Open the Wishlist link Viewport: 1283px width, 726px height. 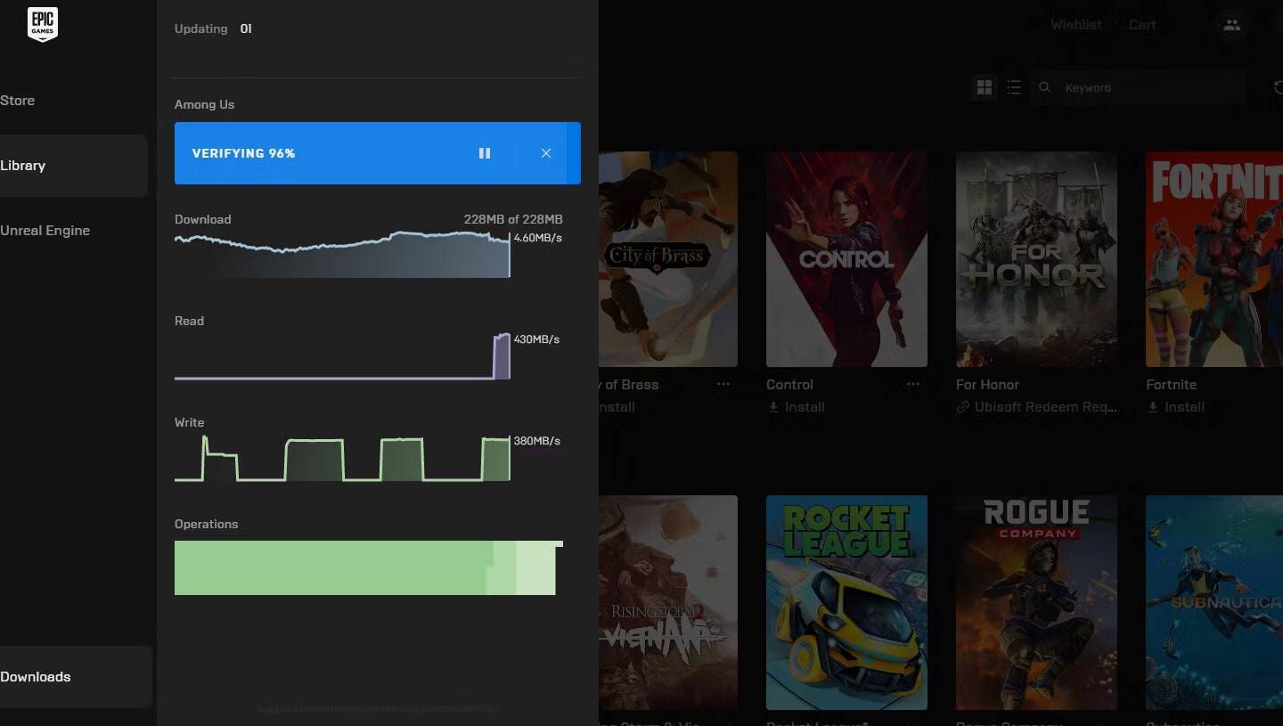(1075, 25)
